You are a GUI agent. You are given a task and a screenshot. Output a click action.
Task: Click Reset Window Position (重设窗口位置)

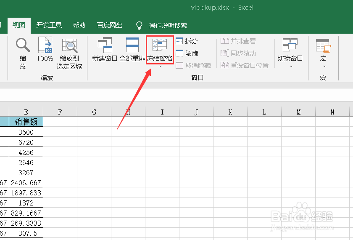pos(245,65)
